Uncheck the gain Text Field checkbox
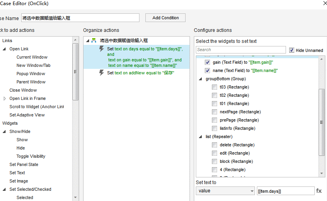This screenshot has height=201, width=327. (x=208, y=62)
